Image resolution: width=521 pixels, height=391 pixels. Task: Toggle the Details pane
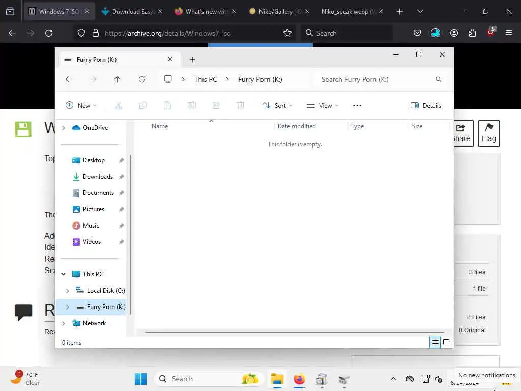[x=426, y=106]
